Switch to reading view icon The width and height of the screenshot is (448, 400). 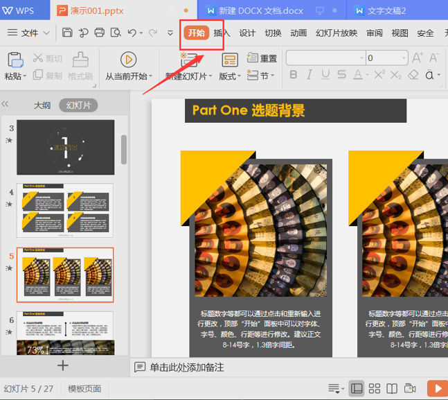point(392,388)
